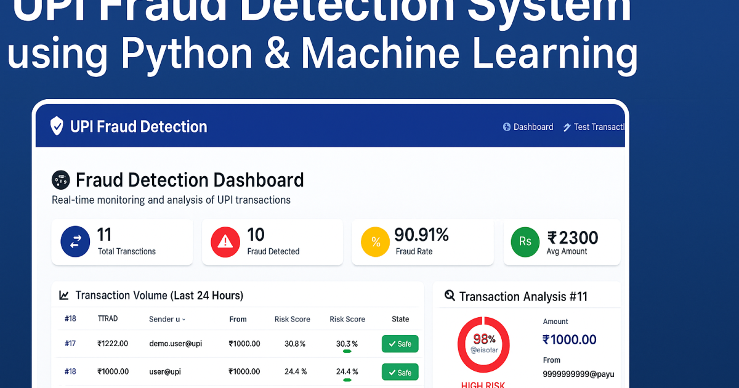This screenshot has width=739, height=388.
Task: Click the shield logo in the navbar
Action: 57,127
